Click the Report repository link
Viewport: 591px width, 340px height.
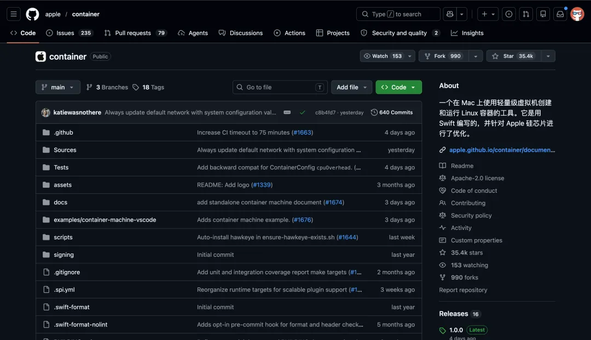tap(463, 290)
